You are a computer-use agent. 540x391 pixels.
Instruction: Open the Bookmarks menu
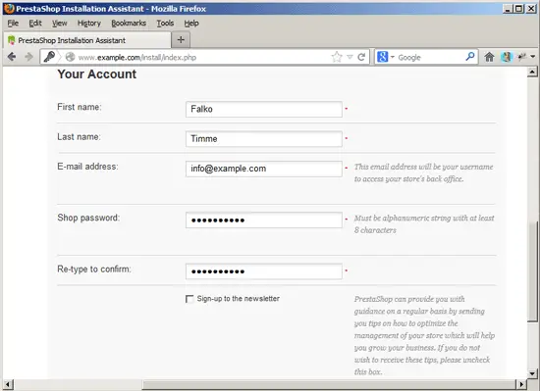click(x=129, y=23)
